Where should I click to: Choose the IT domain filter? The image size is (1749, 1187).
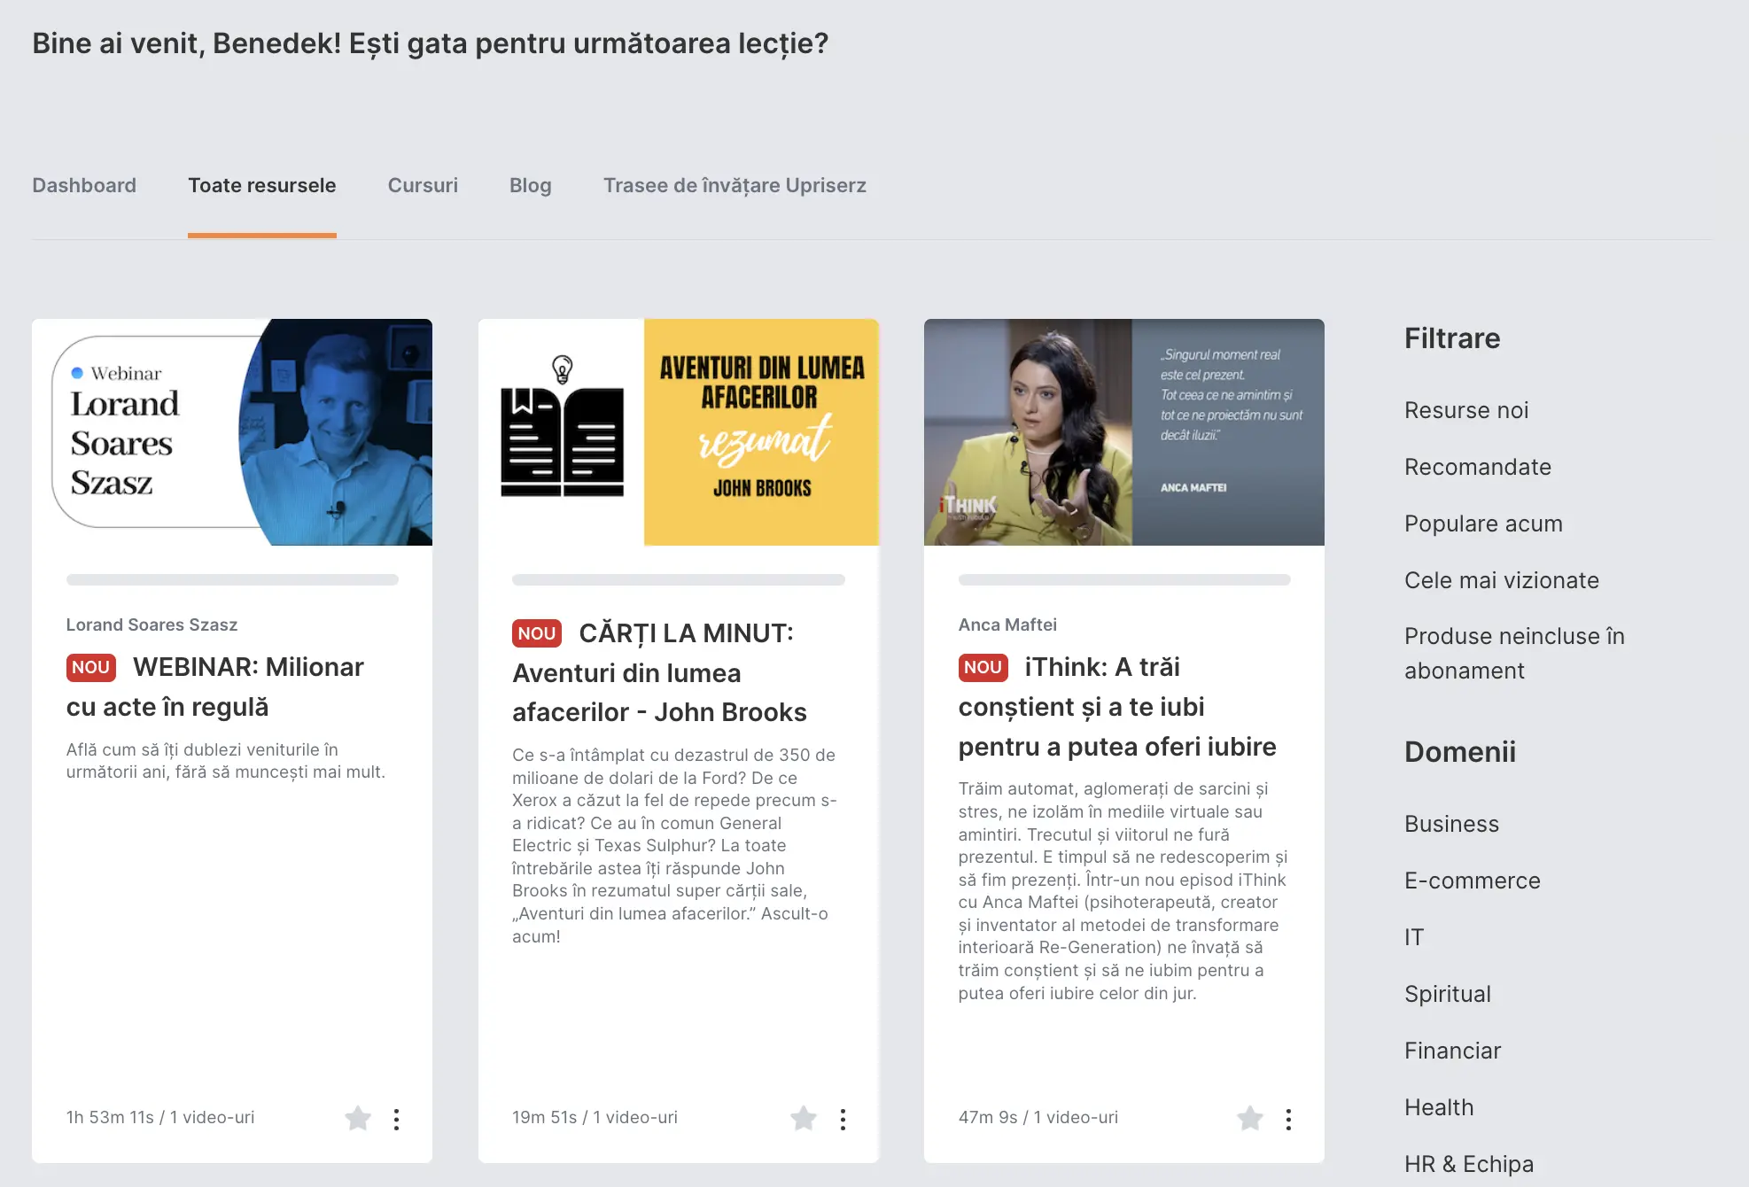click(x=1414, y=937)
